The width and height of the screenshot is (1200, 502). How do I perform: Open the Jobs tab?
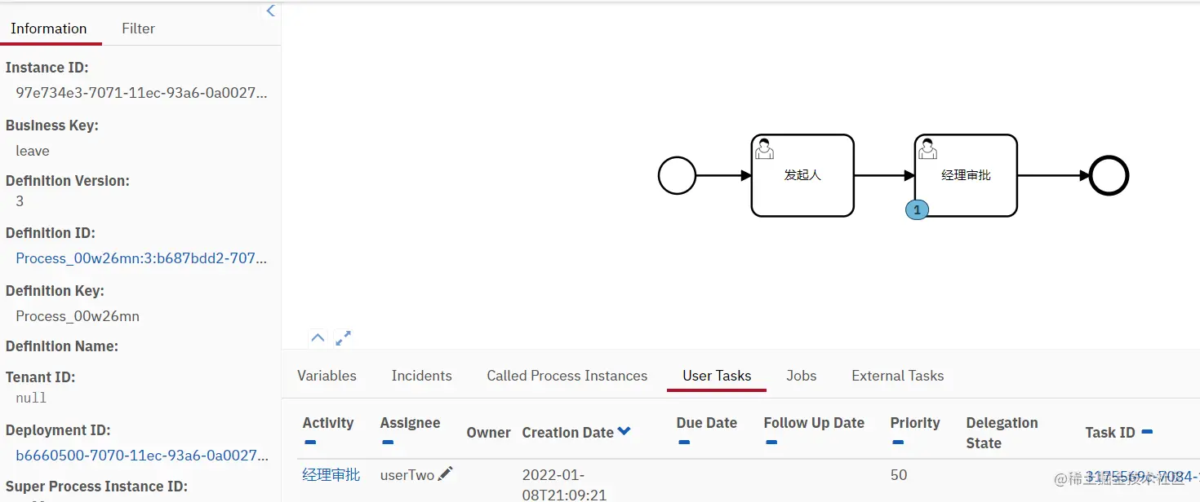click(x=801, y=376)
